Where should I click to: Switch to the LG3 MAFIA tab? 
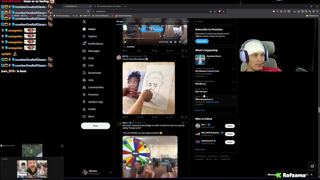click(144, 21)
